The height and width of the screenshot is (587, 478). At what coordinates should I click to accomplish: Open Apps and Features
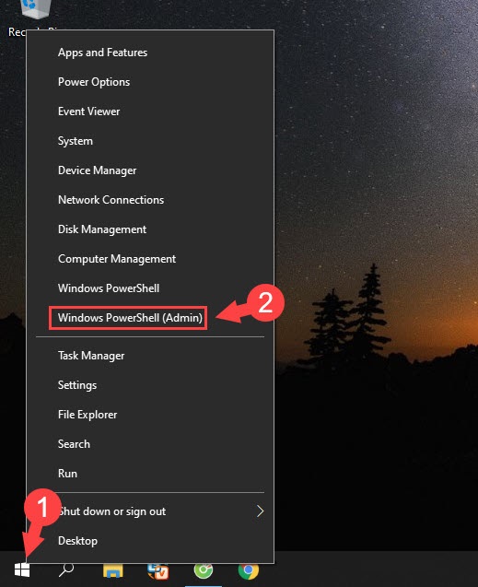pos(150,53)
